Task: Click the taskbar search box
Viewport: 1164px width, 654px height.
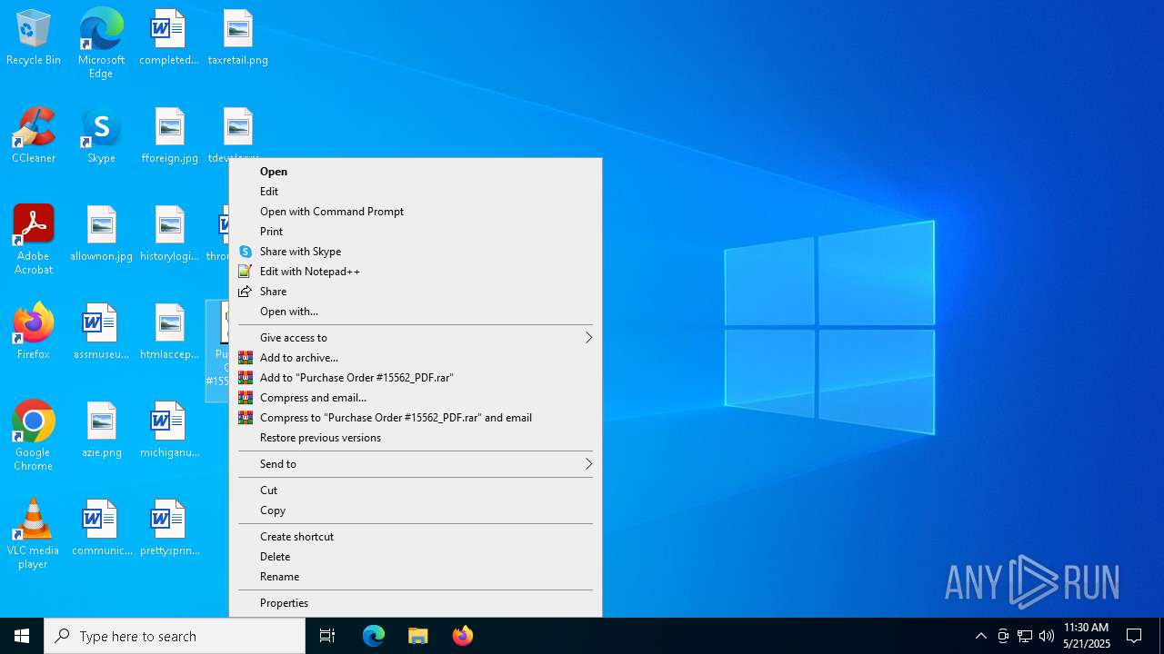Action: point(175,636)
